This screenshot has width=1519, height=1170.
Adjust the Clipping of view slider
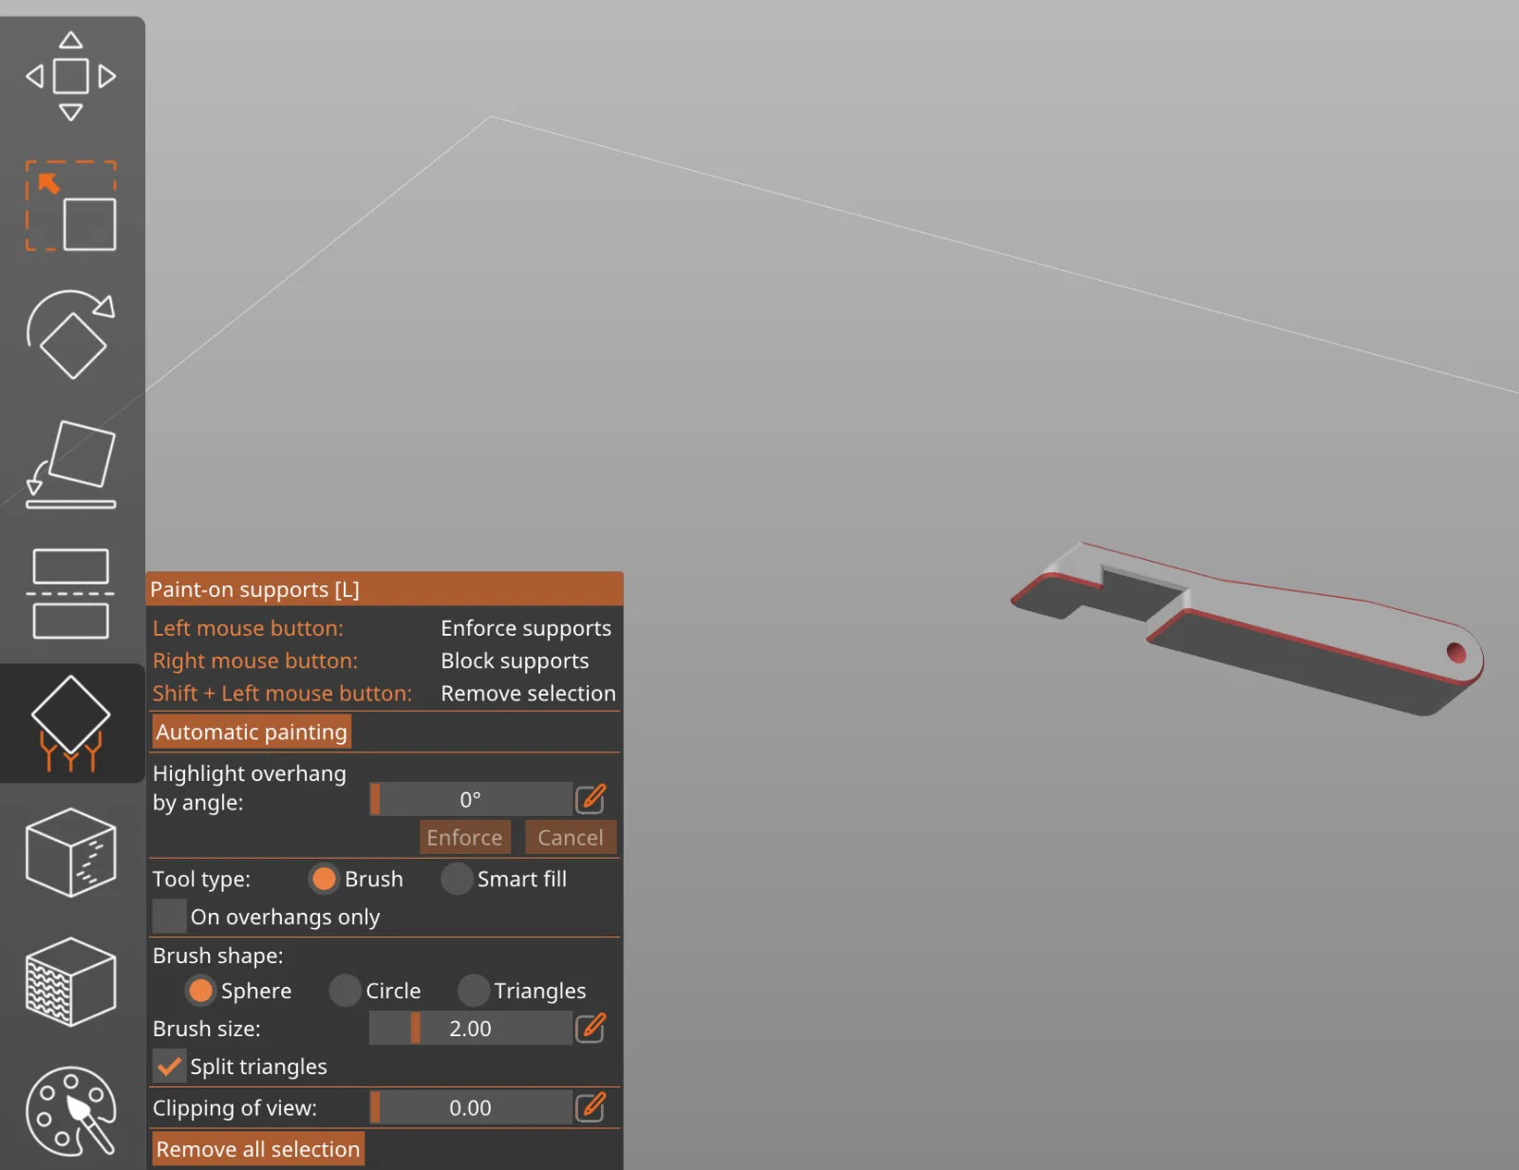click(471, 1107)
